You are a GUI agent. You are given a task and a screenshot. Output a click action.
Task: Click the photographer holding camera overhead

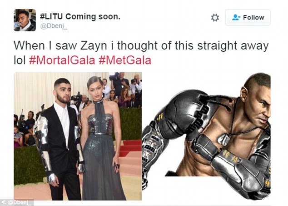[x=119, y=83]
